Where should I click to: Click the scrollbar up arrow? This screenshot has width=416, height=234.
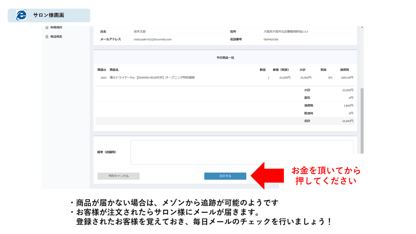362,28
